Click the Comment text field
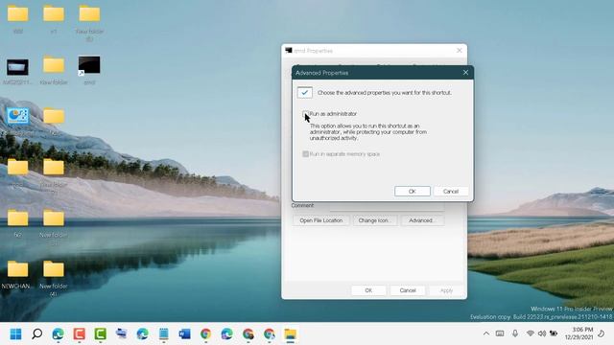The height and width of the screenshot is (345, 614). coord(387,206)
